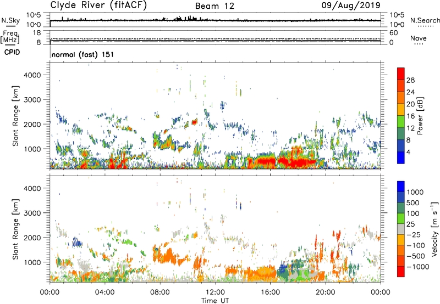
Task: Select the 'normal (fast) 151' mode text
Action: coord(83,54)
